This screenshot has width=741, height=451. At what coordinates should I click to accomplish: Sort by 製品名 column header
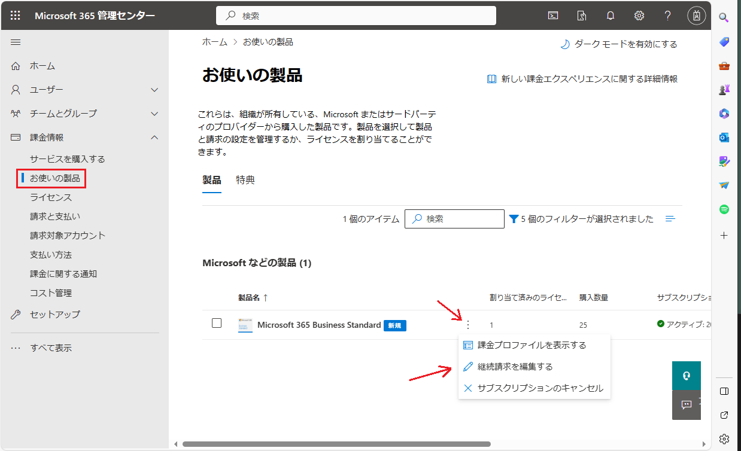[253, 297]
